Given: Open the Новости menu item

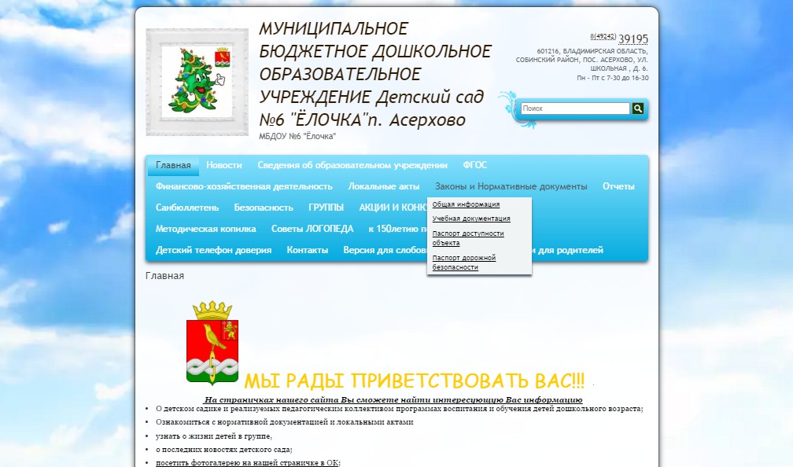Looking at the screenshot, I should 224,165.
